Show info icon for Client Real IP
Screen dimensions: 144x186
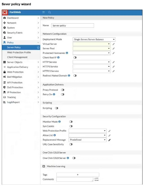58,57
